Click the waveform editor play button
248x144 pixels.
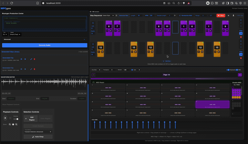[x=5, y=118]
